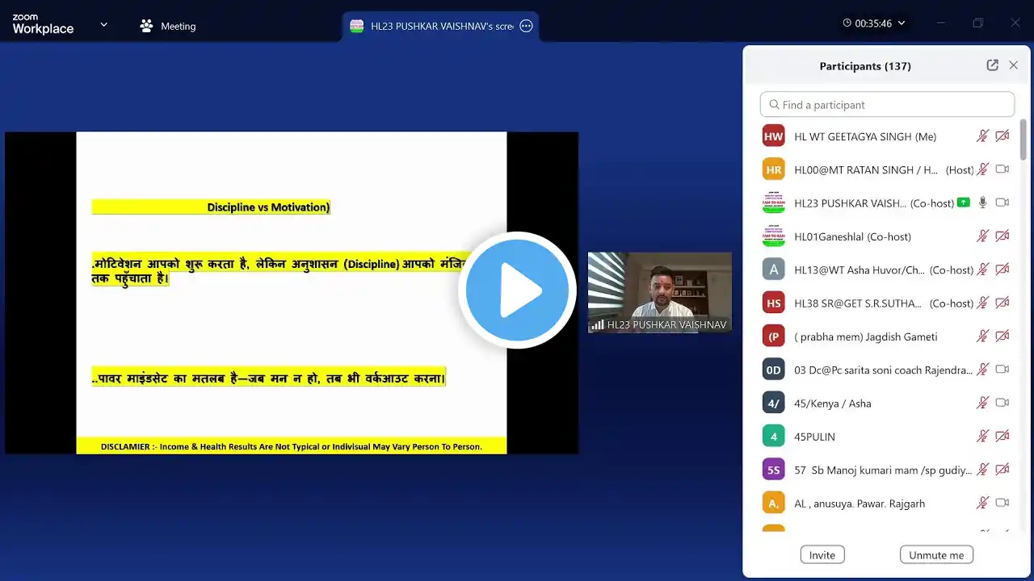Click the (P) avatar for Jagdish Gameti

[x=773, y=336]
